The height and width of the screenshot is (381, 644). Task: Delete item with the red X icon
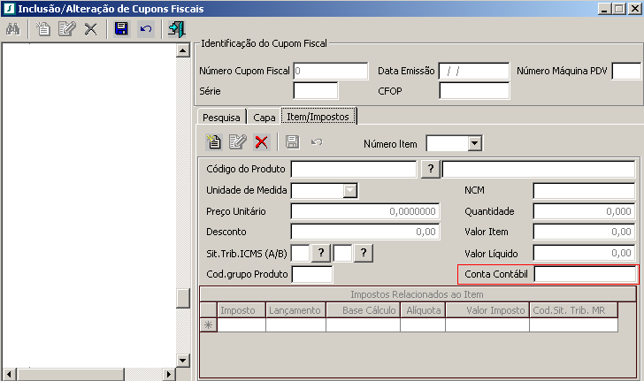(x=262, y=142)
